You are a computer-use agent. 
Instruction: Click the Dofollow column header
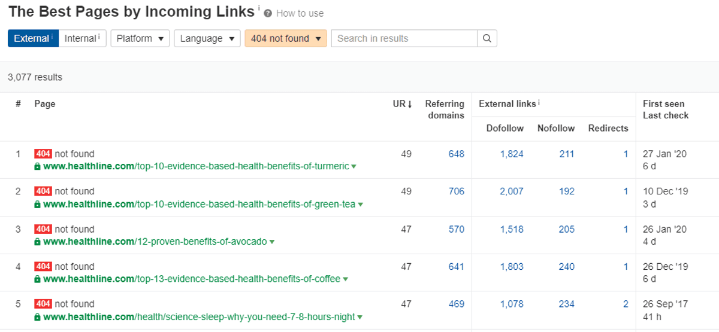coord(505,128)
